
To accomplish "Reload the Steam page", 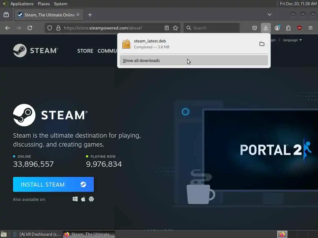I will pyautogui.click(x=30, y=28).
